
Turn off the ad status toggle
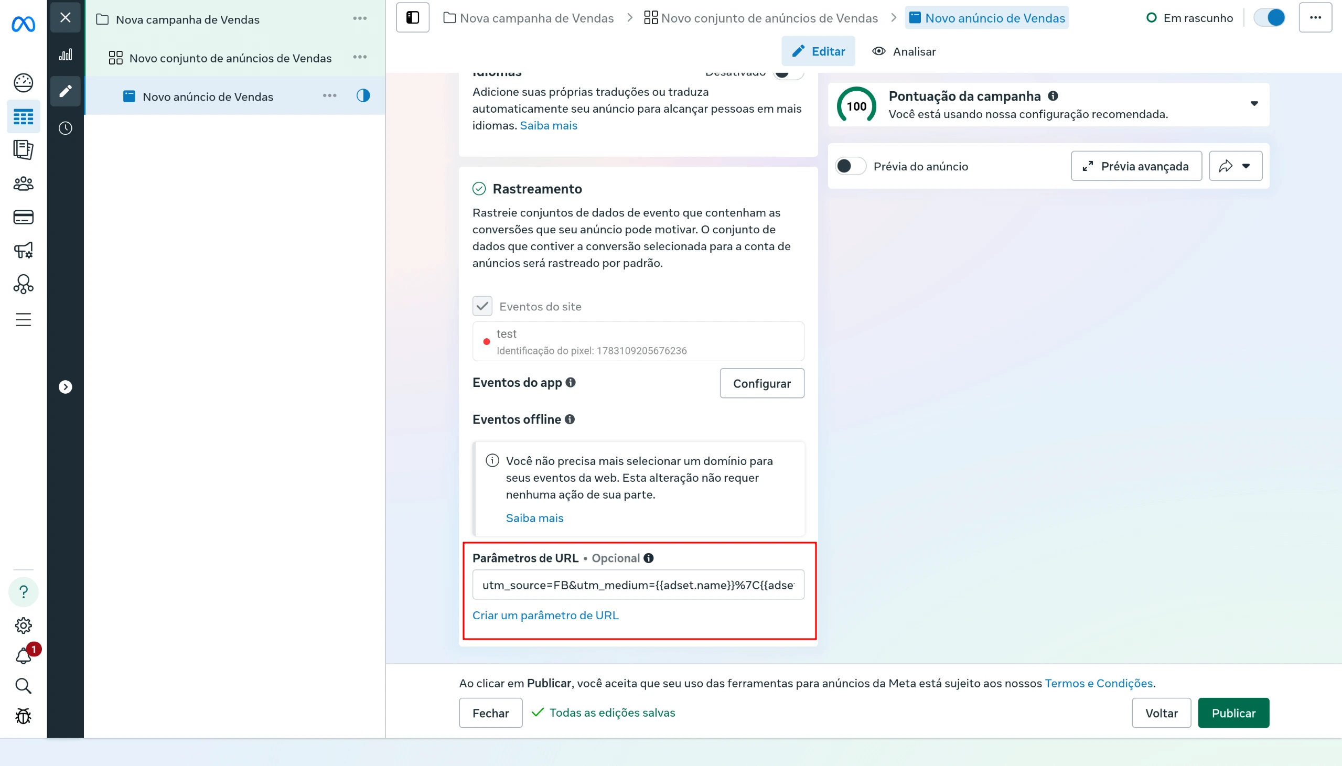pos(1270,17)
